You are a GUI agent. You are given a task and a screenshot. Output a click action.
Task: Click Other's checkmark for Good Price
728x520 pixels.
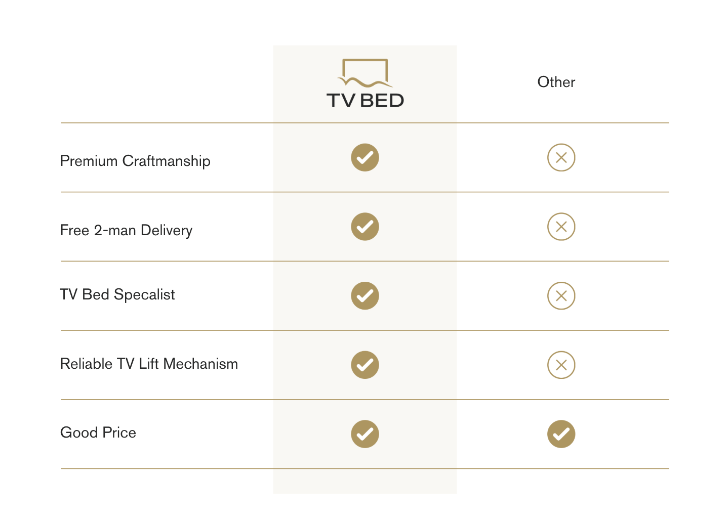click(561, 434)
